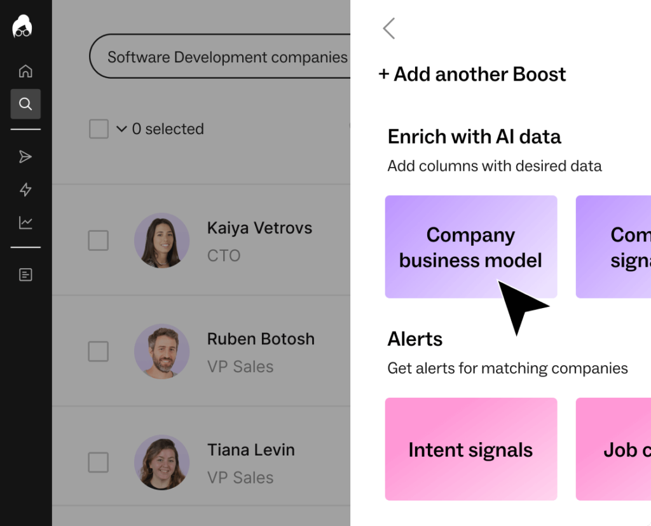Check the box for Kaiya Vetrovs

[x=99, y=240]
